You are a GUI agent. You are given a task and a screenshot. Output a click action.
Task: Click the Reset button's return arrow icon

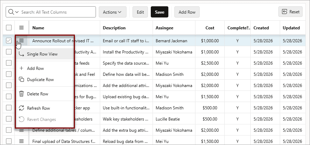tap(284, 12)
